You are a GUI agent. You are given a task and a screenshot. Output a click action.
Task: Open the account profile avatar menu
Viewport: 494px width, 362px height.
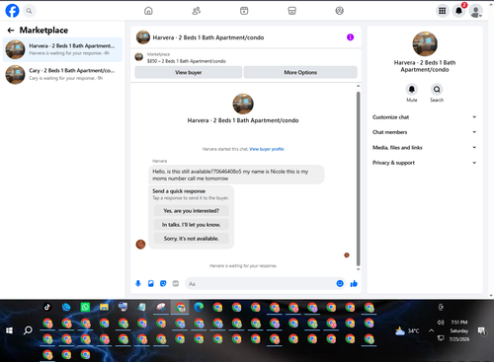click(x=476, y=11)
